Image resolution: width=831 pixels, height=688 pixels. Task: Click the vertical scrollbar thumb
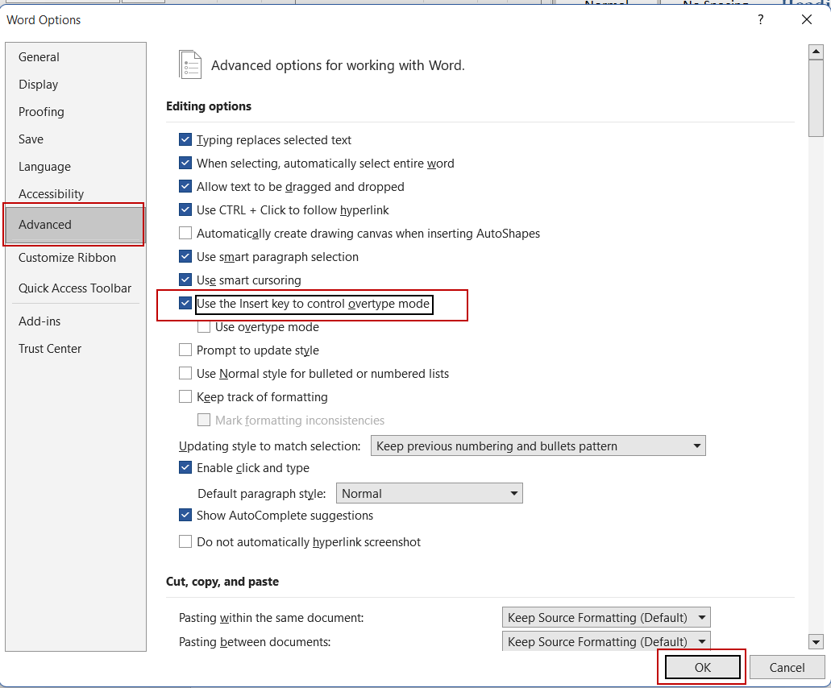coord(816,97)
